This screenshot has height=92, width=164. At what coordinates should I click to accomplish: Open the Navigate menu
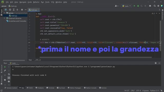tap(23, 2)
